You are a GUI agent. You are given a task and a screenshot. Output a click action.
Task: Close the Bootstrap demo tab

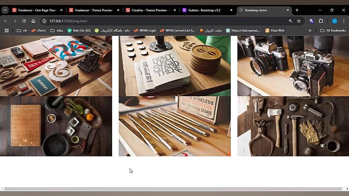coord(288,10)
